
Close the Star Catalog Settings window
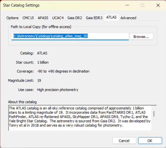pyautogui.click(x=158, y=5)
